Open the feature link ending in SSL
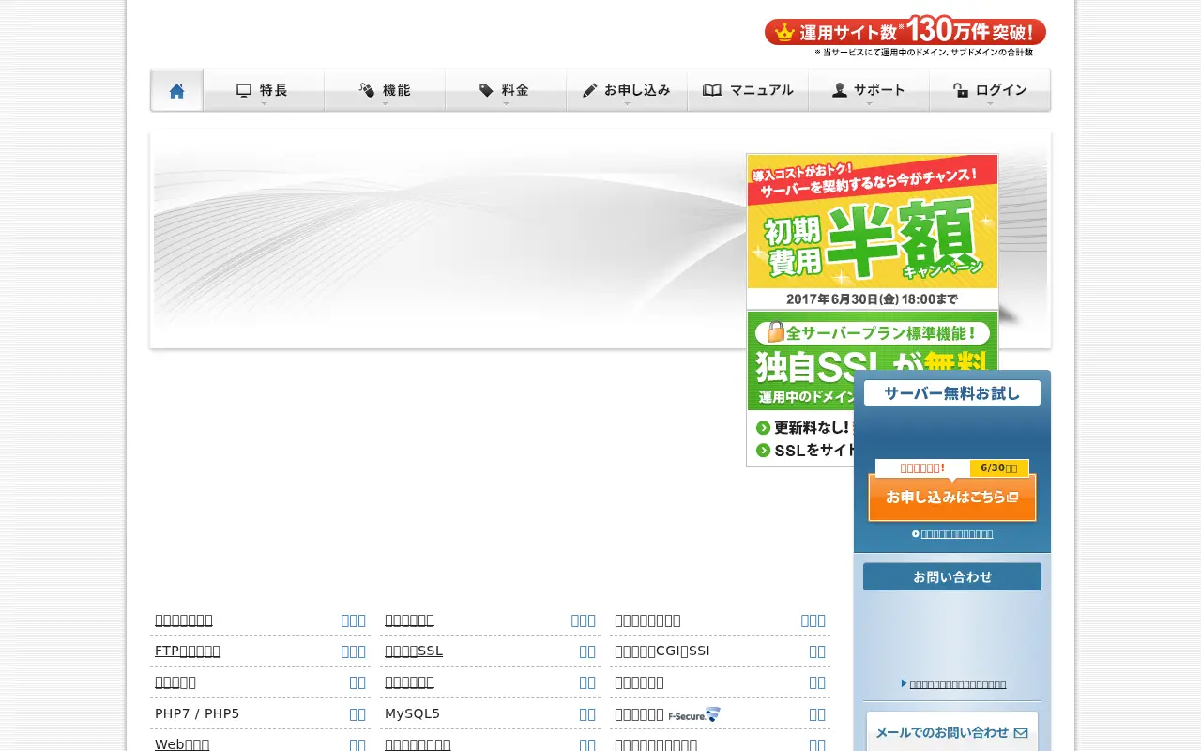The height and width of the screenshot is (751, 1201). pos(414,651)
